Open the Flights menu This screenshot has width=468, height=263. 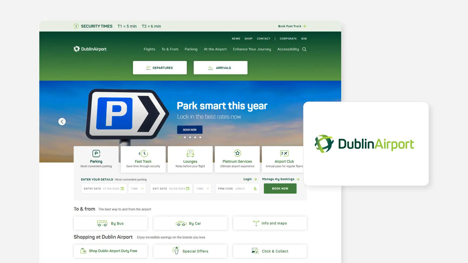(149, 49)
